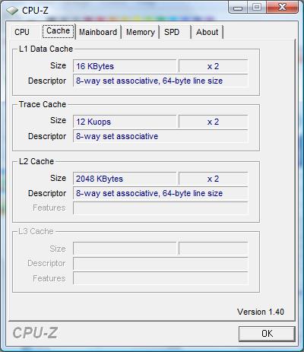The height and width of the screenshot is (352, 304).
Task: Click the L2 Cache x 2 multiplier field
Action: click(213, 179)
